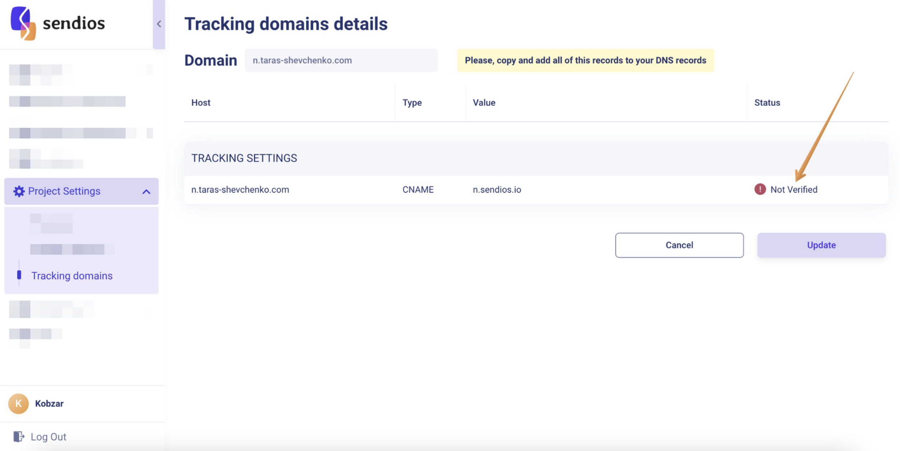
Task: Click the Log Out text link
Action: coord(48,437)
